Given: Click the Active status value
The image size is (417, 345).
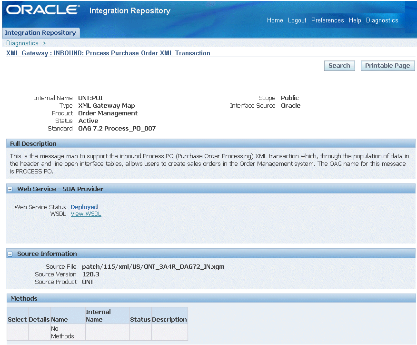Looking at the screenshot, I should (88, 121).
